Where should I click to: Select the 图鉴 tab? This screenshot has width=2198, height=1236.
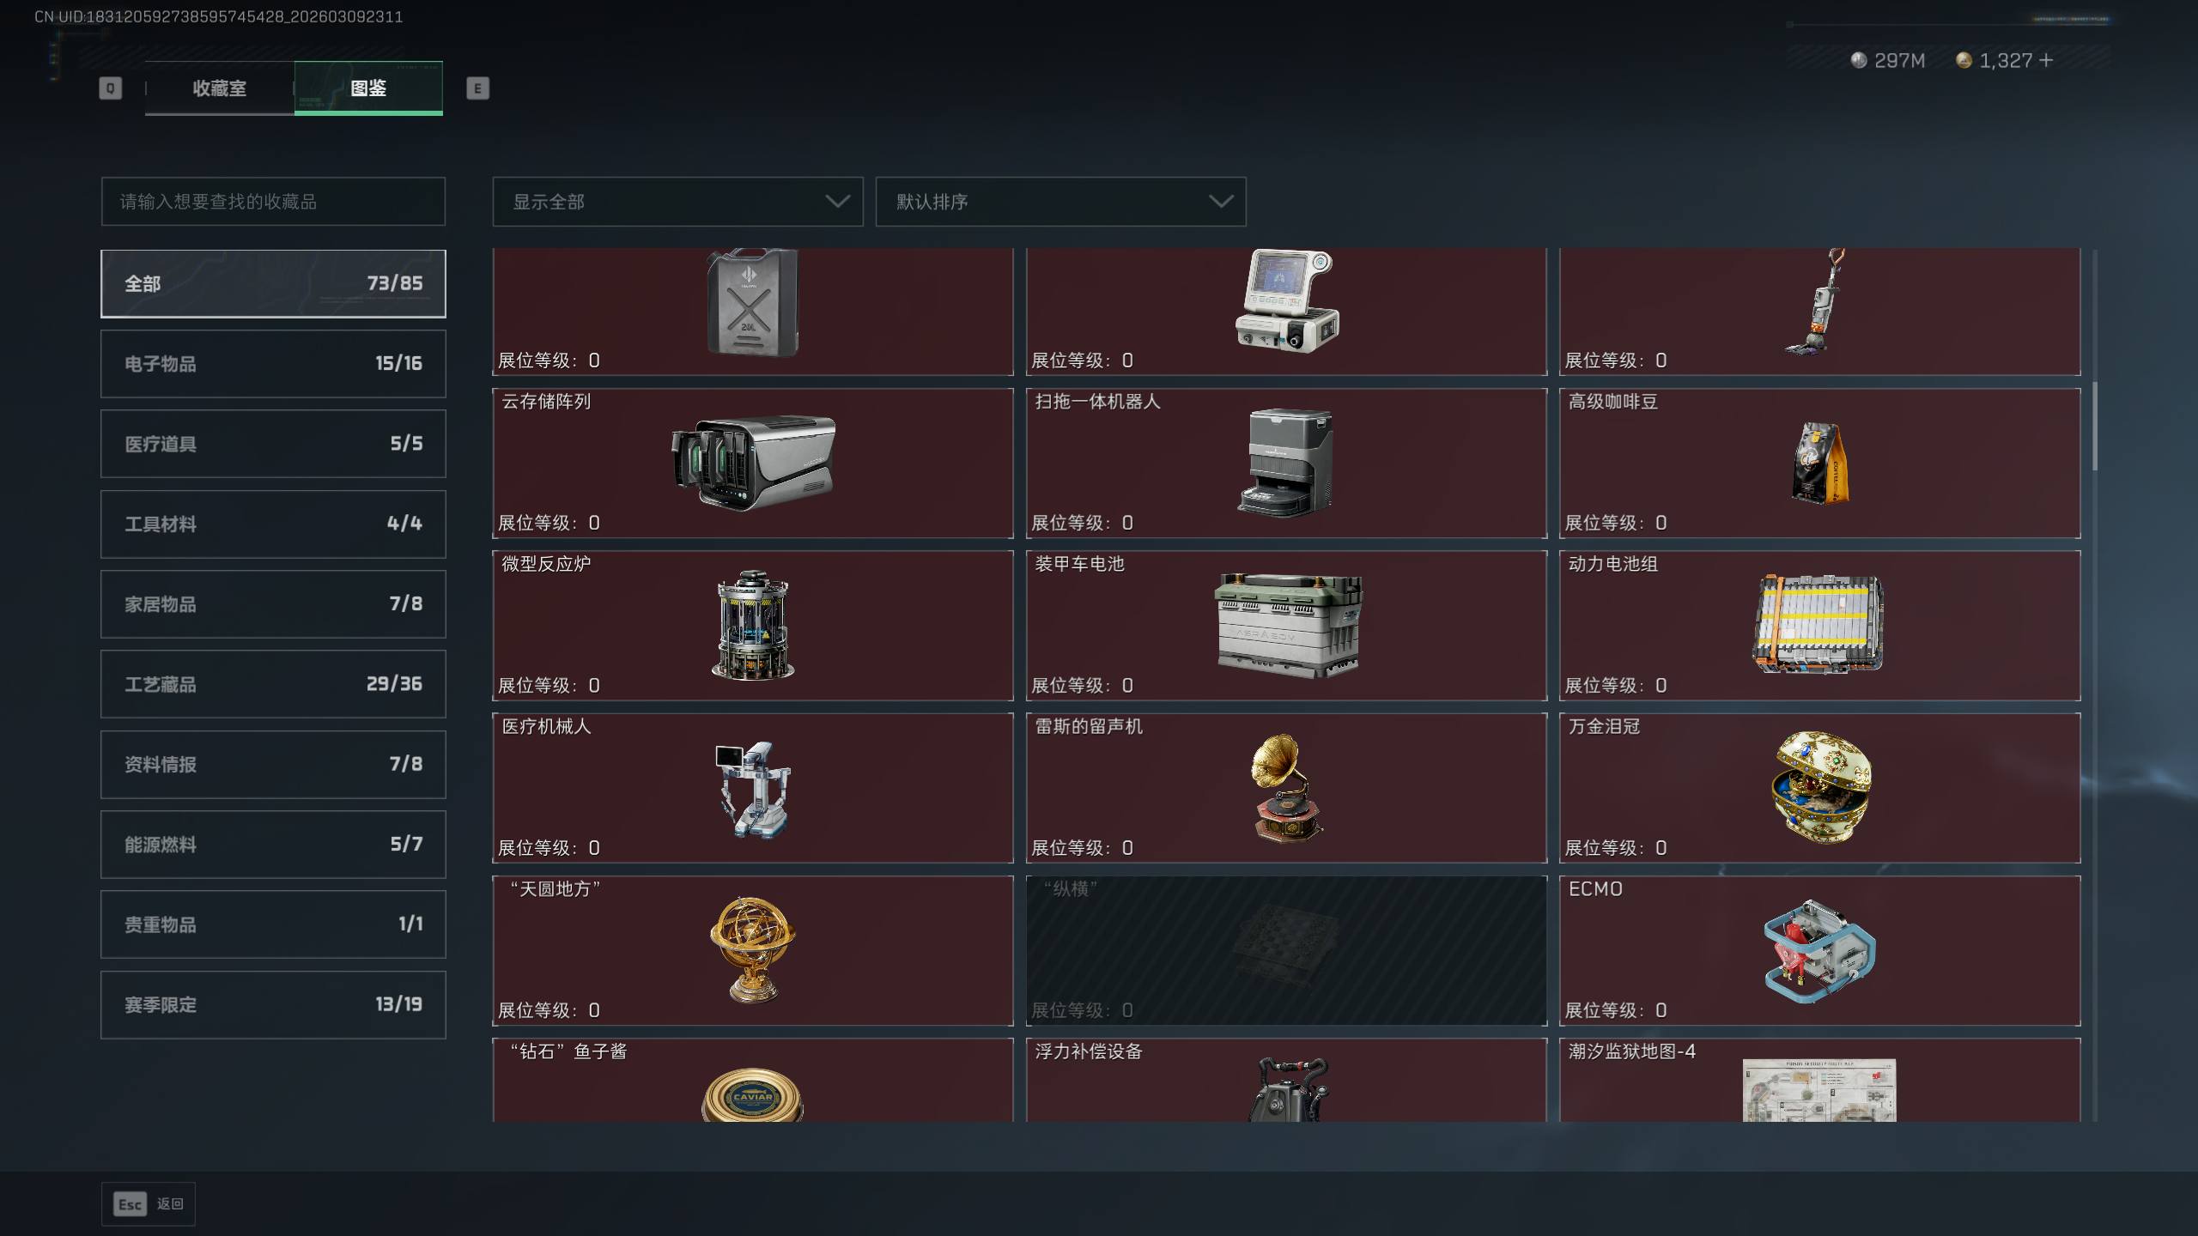coord(368,88)
